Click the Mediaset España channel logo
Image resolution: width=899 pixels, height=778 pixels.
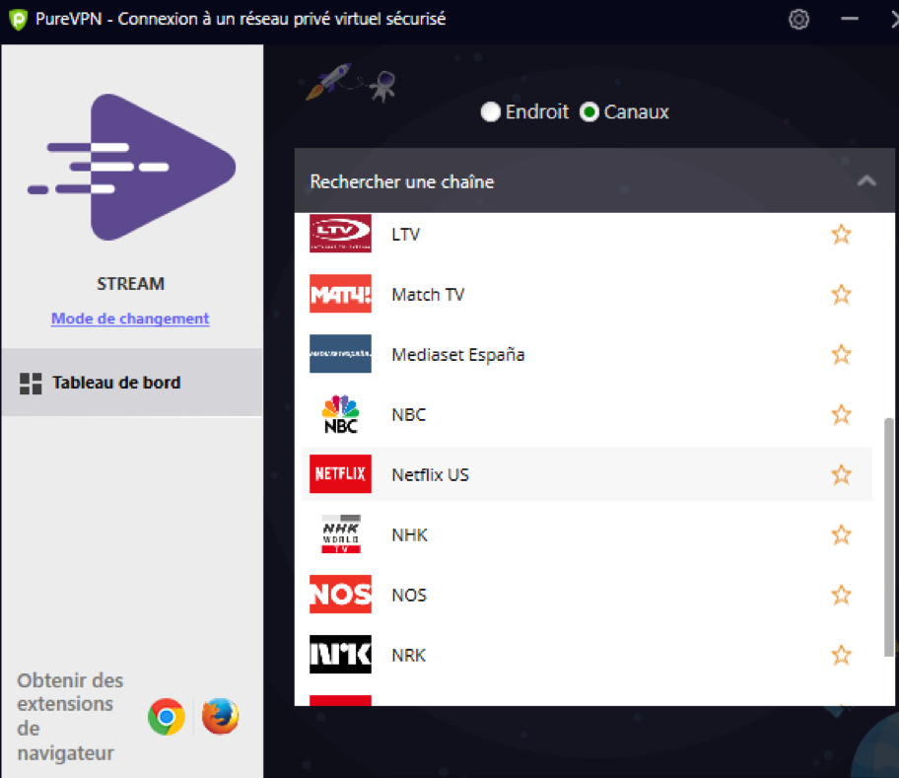click(x=340, y=354)
